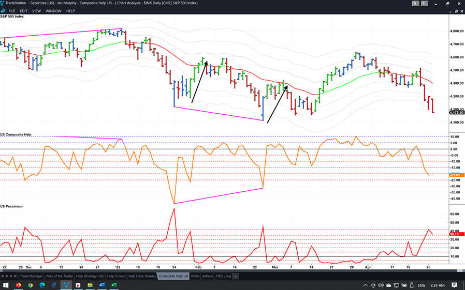Image resolution: width=465 pixels, height=290 pixels.
Task: Expand hidden system tray icons chevron
Action: pyautogui.click(x=365, y=285)
